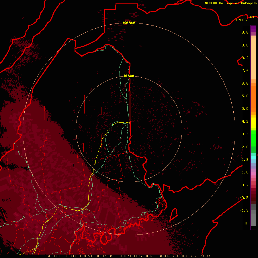
Task: Click the 1.8 legend value
Action: [245, 160]
